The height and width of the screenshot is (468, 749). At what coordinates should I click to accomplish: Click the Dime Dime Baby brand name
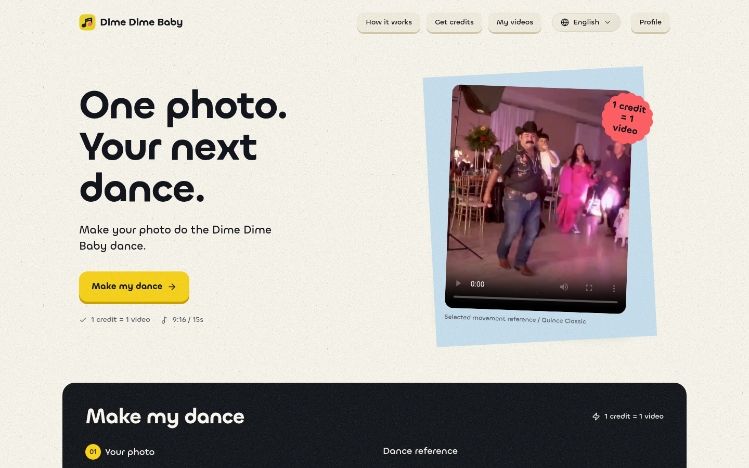[141, 22]
